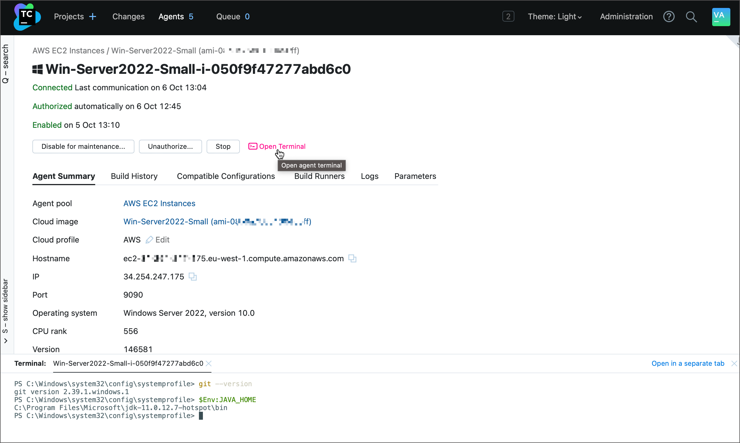Click the TeamCity logo

pos(27,17)
